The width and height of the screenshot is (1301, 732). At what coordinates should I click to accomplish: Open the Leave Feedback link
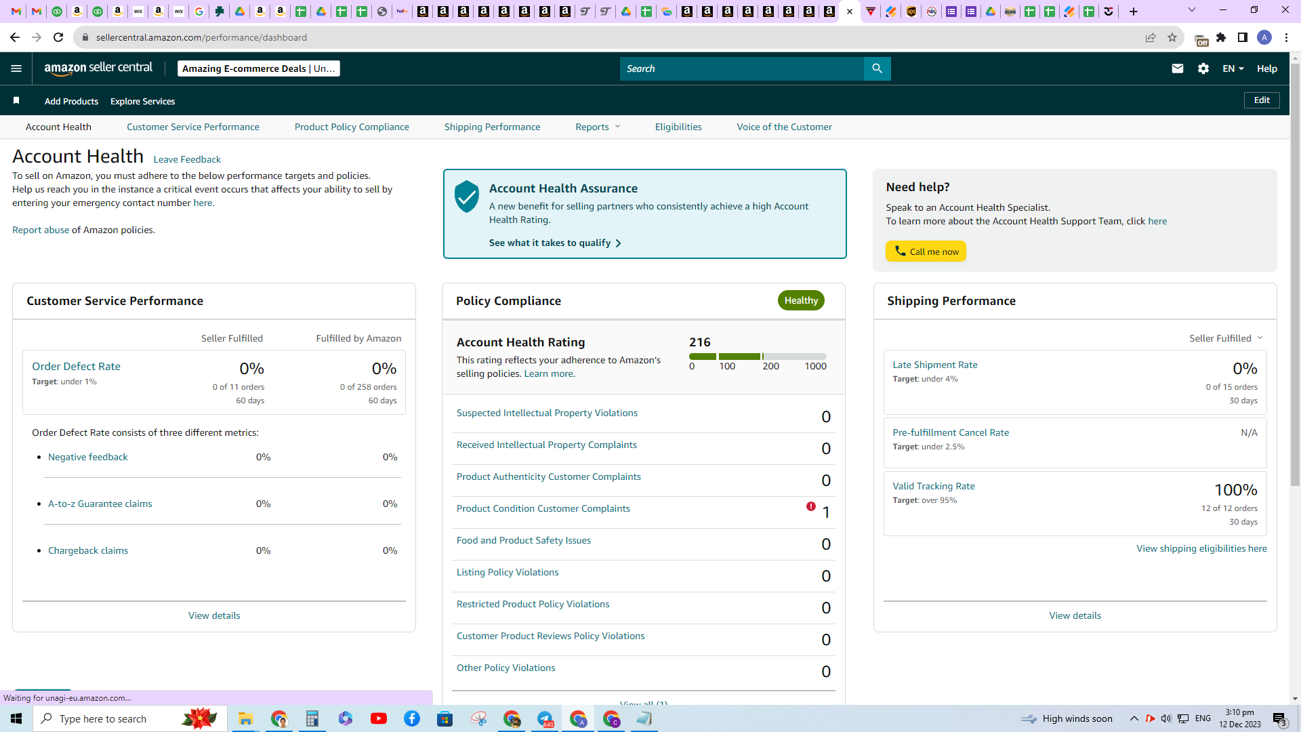[x=187, y=159]
